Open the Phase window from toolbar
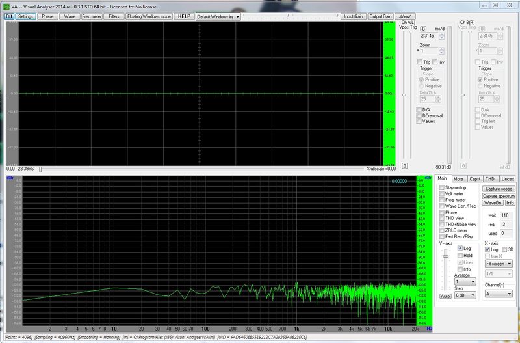The width and height of the screenshot is (520, 343). (x=48, y=16)
